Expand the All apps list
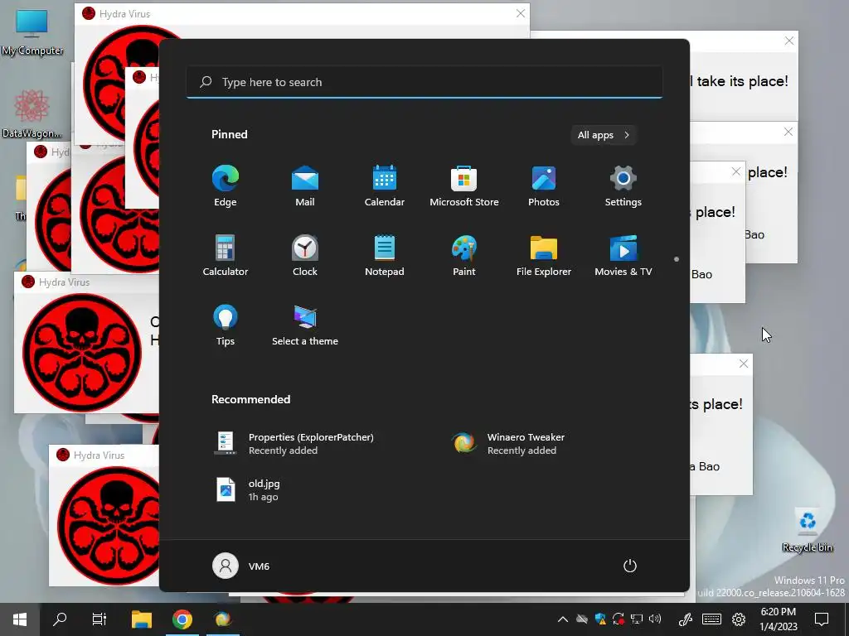 (x=604, y=135)
